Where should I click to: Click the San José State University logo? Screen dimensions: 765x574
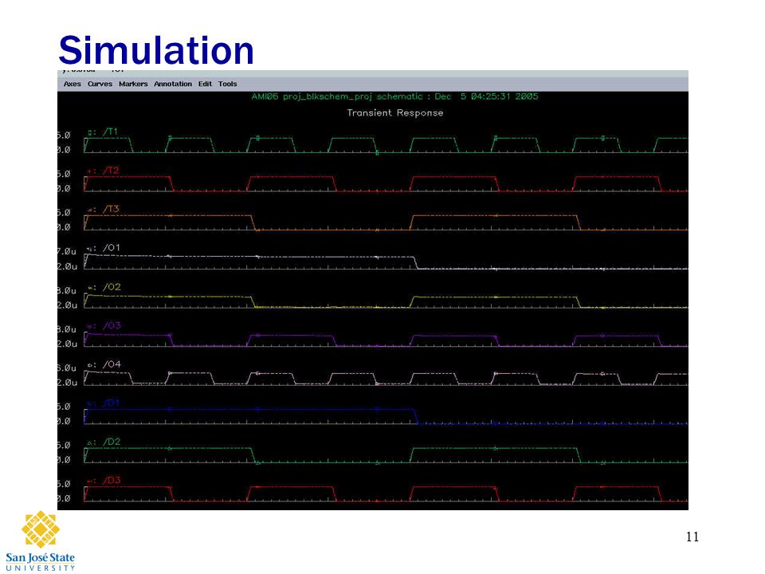(40, 541)
